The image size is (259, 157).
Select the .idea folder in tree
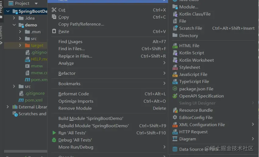[x=30, y=18]
